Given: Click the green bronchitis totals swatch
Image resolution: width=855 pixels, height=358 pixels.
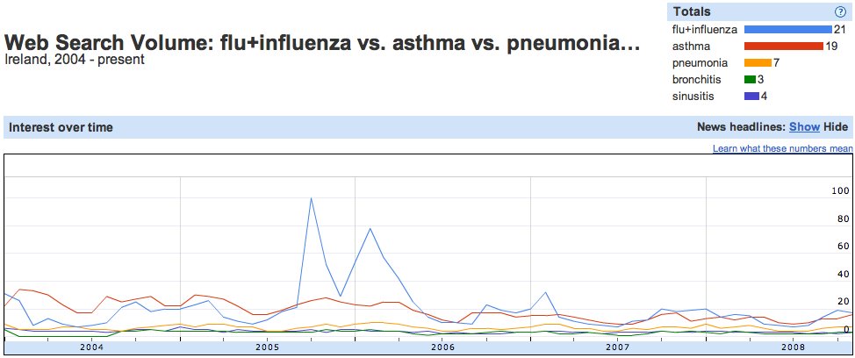Looking at the screenshot, I should [x=750, y=80].
